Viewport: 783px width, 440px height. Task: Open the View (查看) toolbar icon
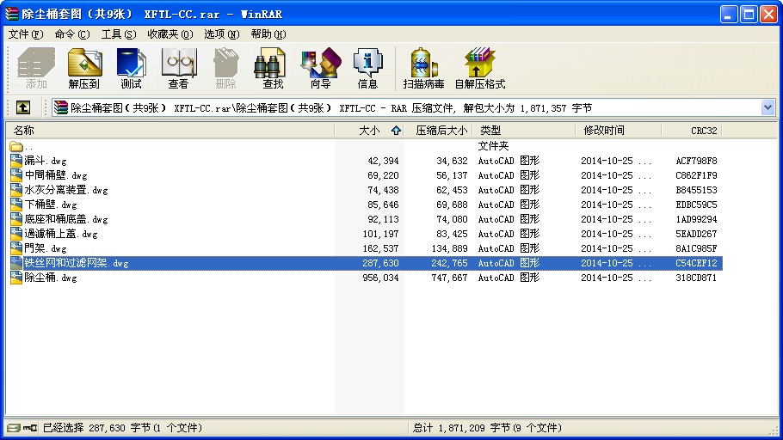coord(178,69)
